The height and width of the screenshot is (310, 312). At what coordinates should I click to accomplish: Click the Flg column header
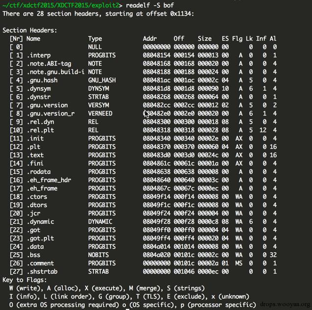(237, 39)
